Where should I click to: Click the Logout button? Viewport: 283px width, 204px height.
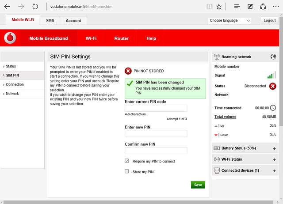click(x=269, y=21)
